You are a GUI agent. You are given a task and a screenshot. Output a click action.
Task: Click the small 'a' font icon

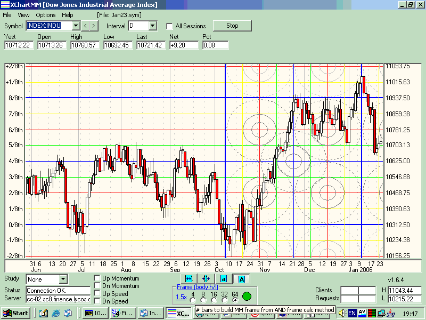(224, 278)
